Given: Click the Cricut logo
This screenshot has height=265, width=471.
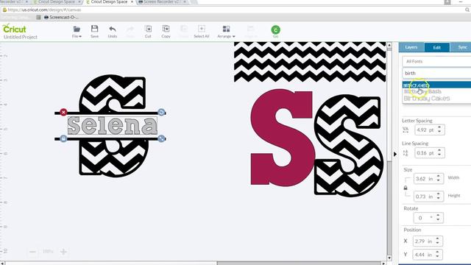Looking at the screenshot, I should point(15,29).
